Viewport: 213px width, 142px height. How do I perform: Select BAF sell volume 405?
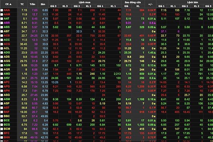177,112
